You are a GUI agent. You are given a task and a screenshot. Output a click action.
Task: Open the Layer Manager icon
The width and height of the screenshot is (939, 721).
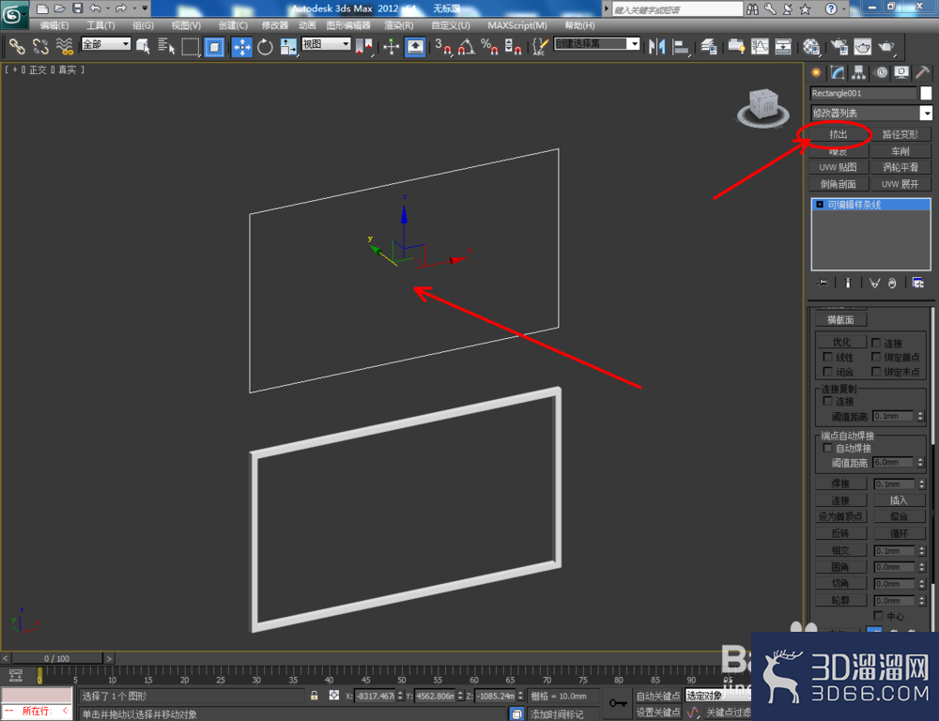point(708,46)
